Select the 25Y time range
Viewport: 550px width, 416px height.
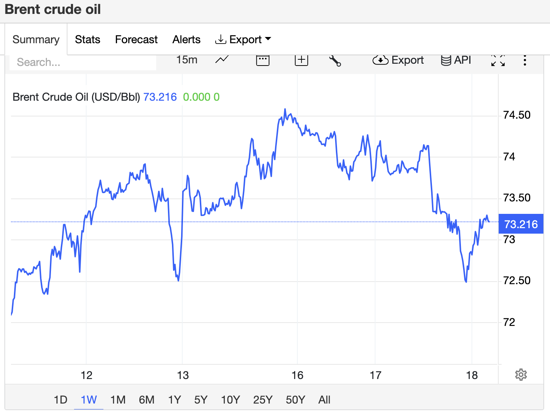(x=263, y=400)
